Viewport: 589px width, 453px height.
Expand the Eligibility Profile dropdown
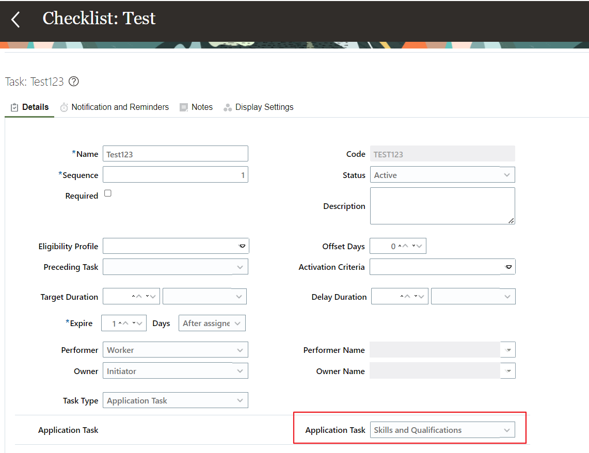point(242,246)
